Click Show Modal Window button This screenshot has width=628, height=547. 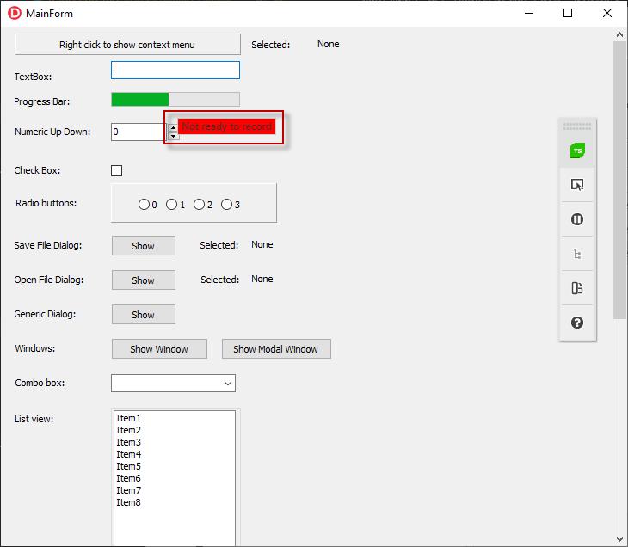click(276, 349)
